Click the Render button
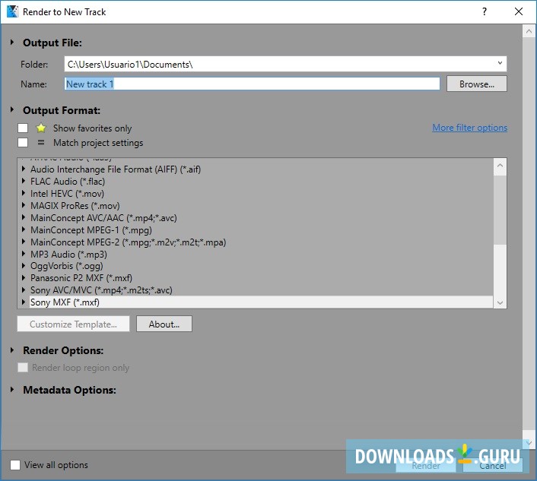537x481 pixels. tap(426, 465)
